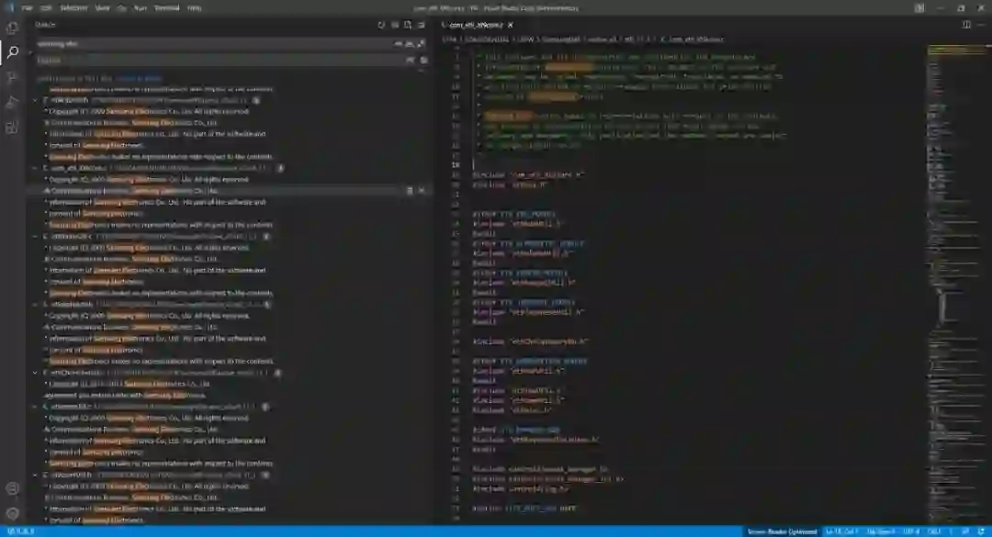The width and height of the screenshot is (992, 537).
Task: Click the match count badge of first file
Action: (256, 100)
